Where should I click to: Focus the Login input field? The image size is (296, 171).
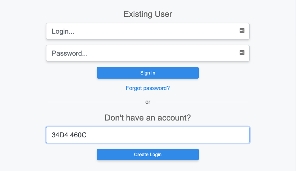[x=148, y=31]
